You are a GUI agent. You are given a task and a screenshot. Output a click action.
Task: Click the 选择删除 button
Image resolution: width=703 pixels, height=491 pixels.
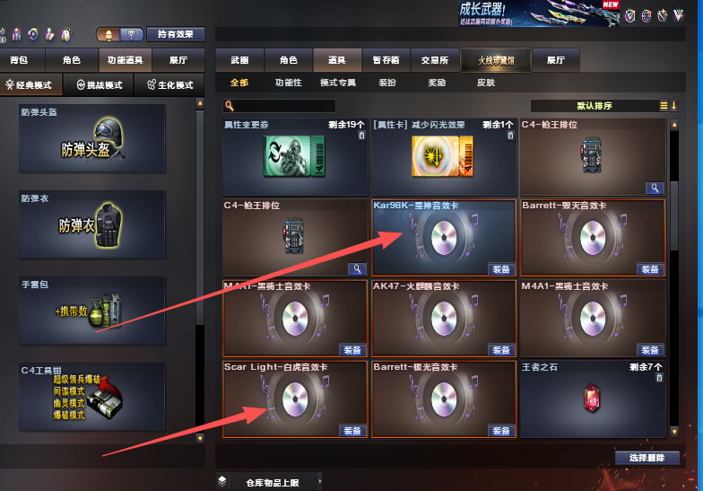point(647,458)
